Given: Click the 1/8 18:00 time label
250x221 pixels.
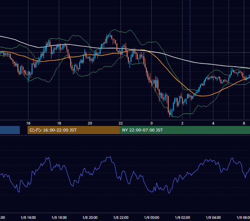Looking at the screenshot, I should tap(59, 217).
